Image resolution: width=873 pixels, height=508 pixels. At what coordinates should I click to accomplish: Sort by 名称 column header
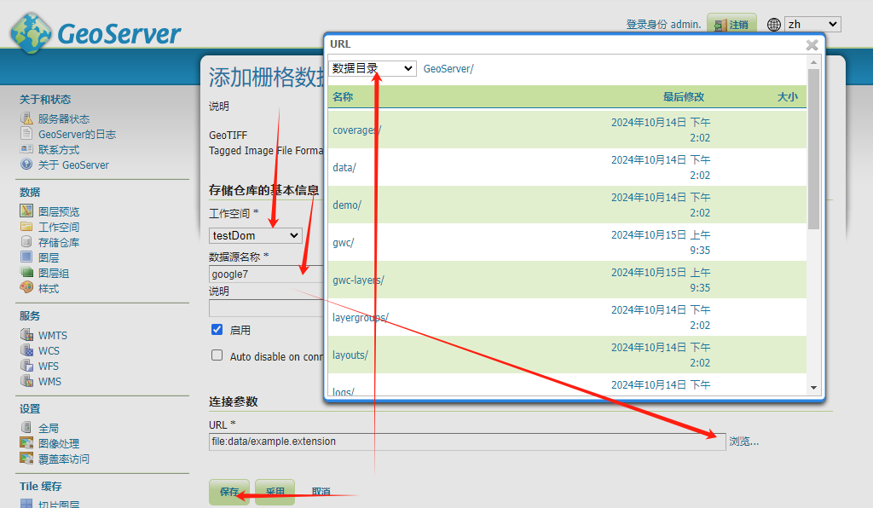pos(343,97)
